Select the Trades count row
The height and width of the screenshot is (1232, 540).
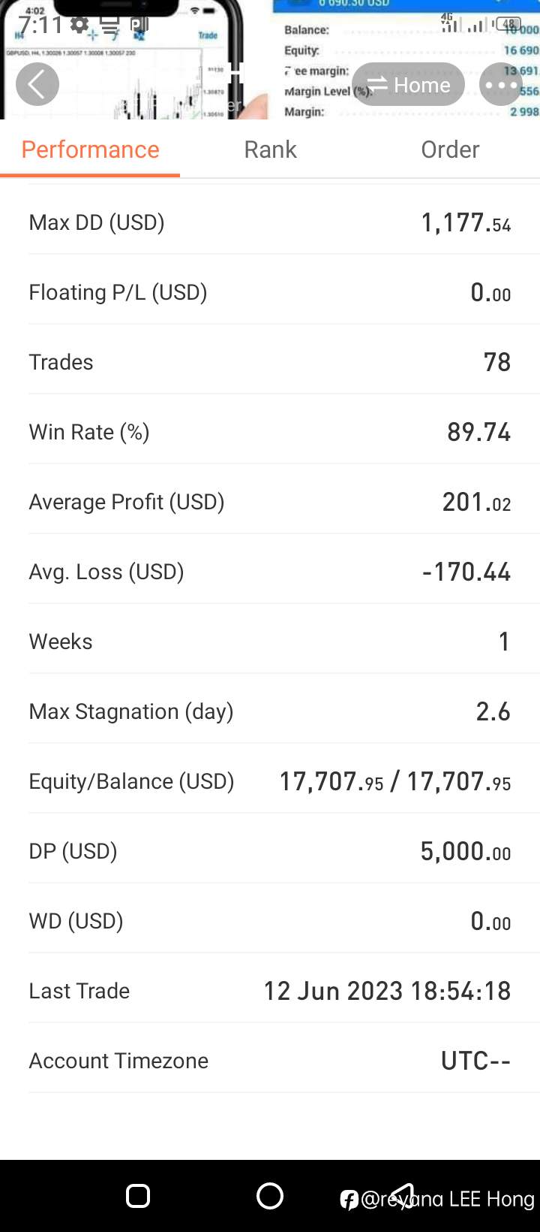coord(270,362)
